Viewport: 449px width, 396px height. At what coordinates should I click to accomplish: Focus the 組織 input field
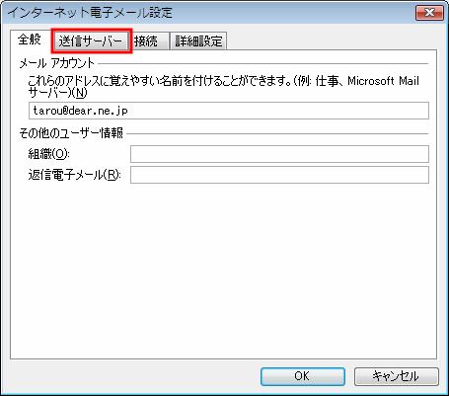[x=279, y=154]
